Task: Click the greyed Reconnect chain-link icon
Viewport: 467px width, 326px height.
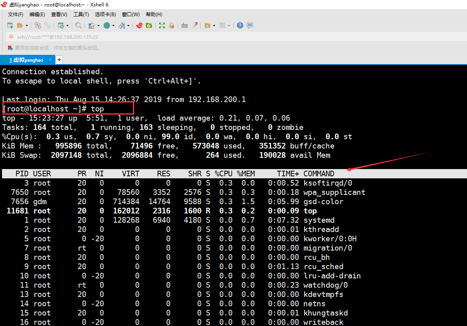Action: point(48,26)
